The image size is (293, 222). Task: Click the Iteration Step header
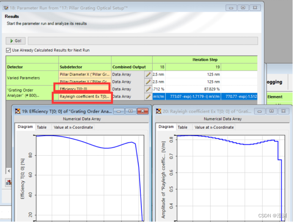pos(205,60)
